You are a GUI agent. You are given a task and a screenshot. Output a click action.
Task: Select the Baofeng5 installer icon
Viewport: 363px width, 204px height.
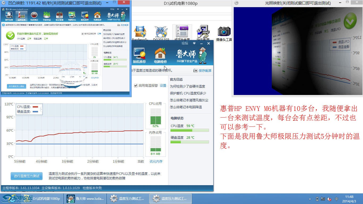click(140, 32)
